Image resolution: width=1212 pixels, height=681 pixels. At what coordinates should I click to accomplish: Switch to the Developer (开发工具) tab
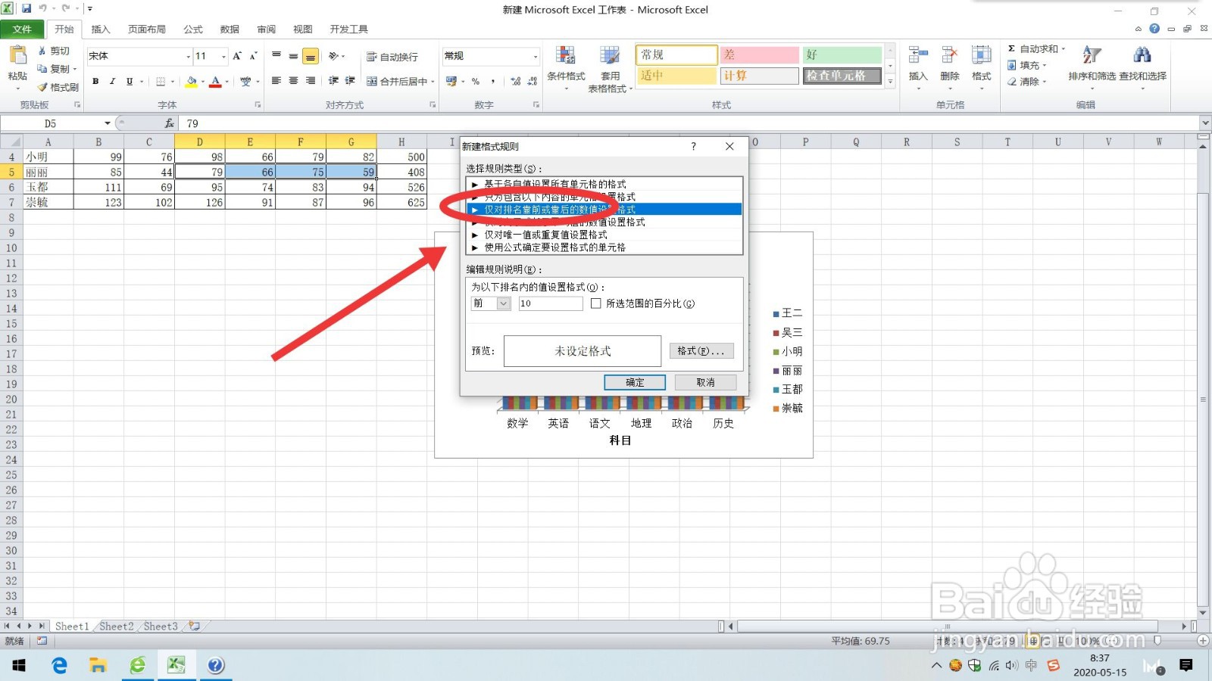[349, 30]
